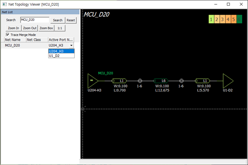Sort by the Net Class column header
This screenshot has width=248, height=165.
[x=37, y=40]
